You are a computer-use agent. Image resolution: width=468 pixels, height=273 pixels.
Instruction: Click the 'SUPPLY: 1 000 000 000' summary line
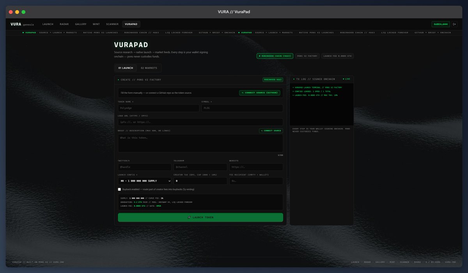(142, 198)
